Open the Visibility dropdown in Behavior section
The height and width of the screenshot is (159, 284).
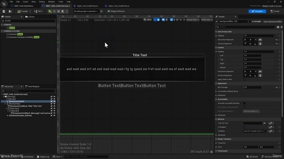click(254, 131)
